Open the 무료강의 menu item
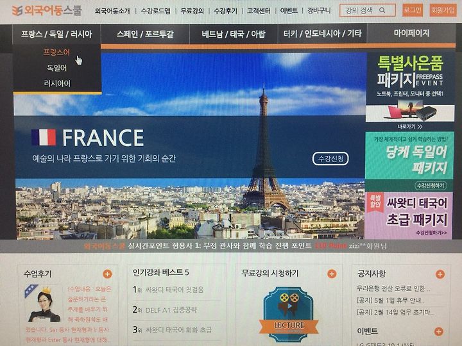This screenshot has width=462, height=346. 192,11
